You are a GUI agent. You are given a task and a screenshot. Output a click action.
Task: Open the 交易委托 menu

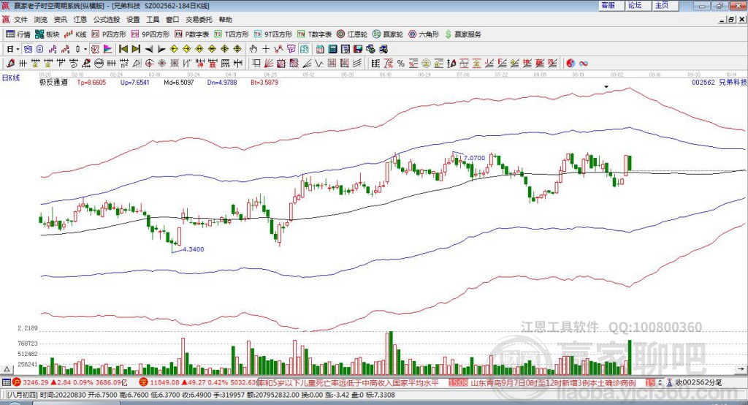[x=199, y=20]
